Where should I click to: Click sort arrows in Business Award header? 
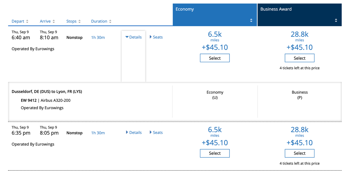click(336, 20)
